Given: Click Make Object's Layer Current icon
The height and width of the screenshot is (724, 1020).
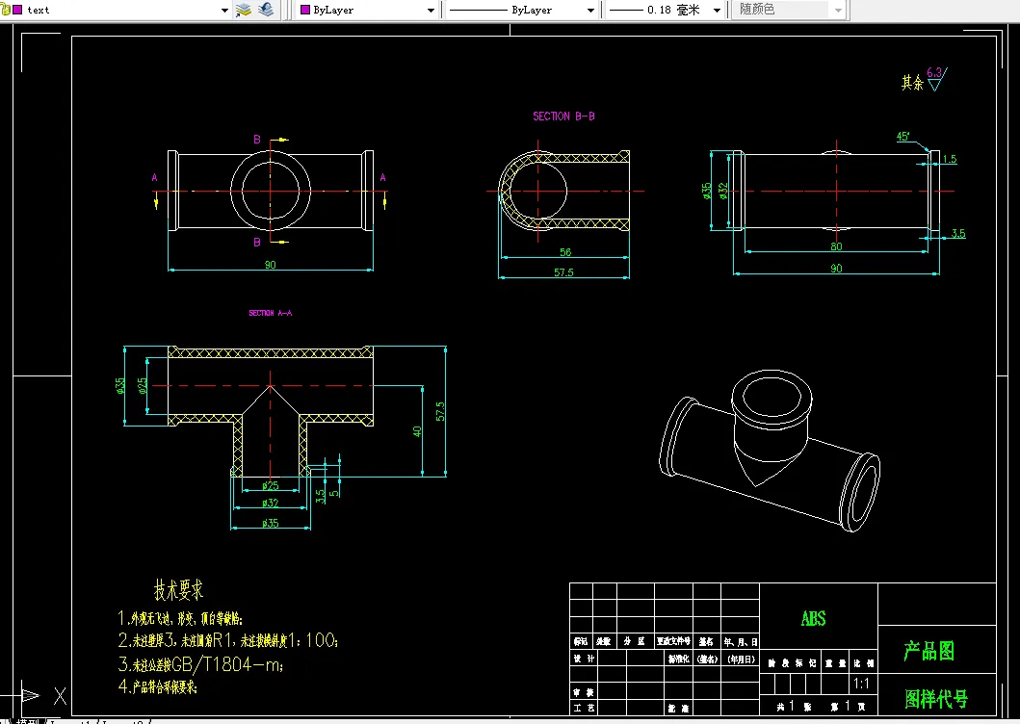Looking at the screenshot, I should click(x=244, y=10).
